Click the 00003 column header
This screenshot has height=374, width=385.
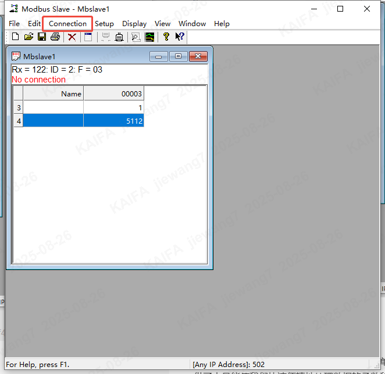113,93
